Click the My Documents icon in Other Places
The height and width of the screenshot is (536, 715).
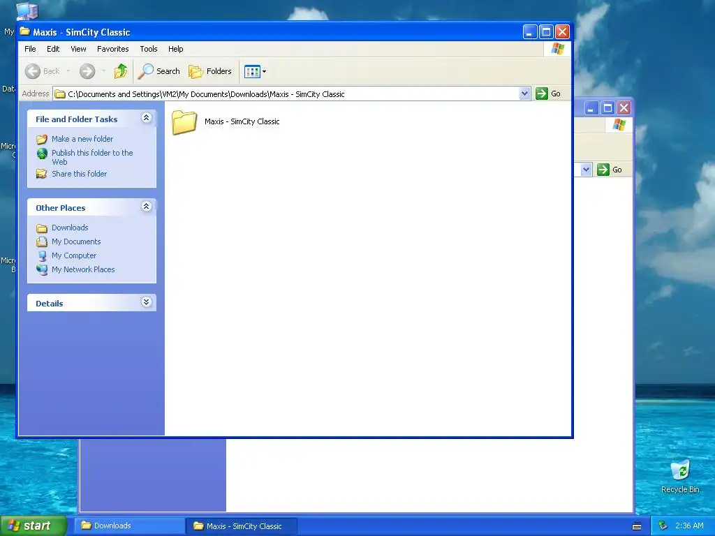click(x=42, y=241)
